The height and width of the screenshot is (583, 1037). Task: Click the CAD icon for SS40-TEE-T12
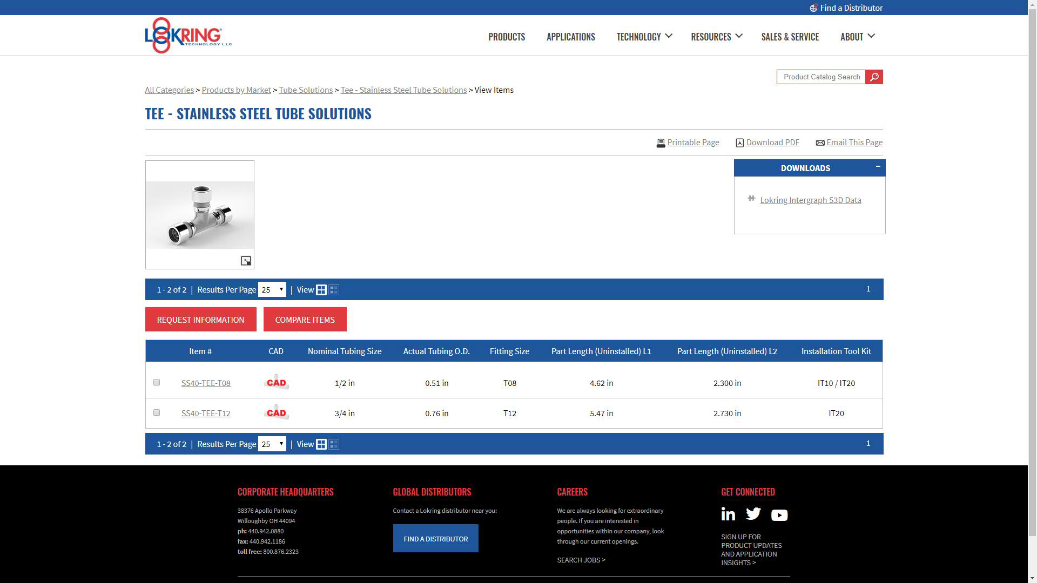tap(276, 412)
